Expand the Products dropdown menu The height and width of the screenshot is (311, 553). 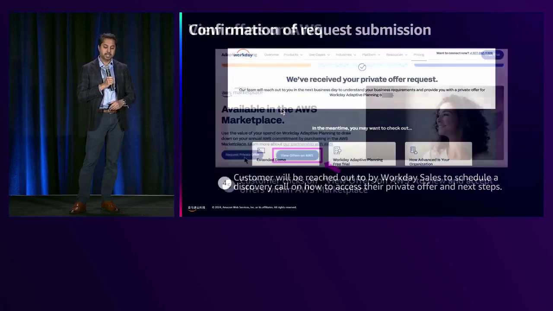click(293, 55)
